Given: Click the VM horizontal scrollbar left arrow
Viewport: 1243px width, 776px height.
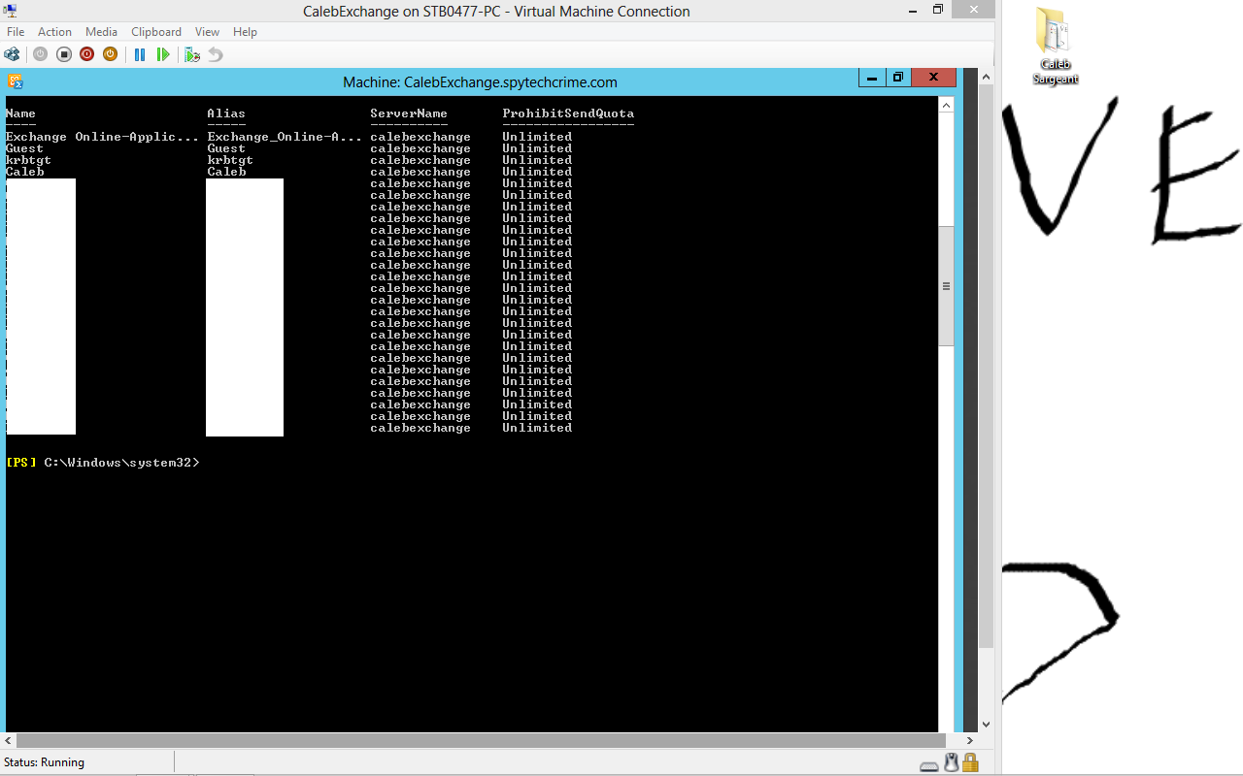Looking at the screenshot, I should click(8, 740).
